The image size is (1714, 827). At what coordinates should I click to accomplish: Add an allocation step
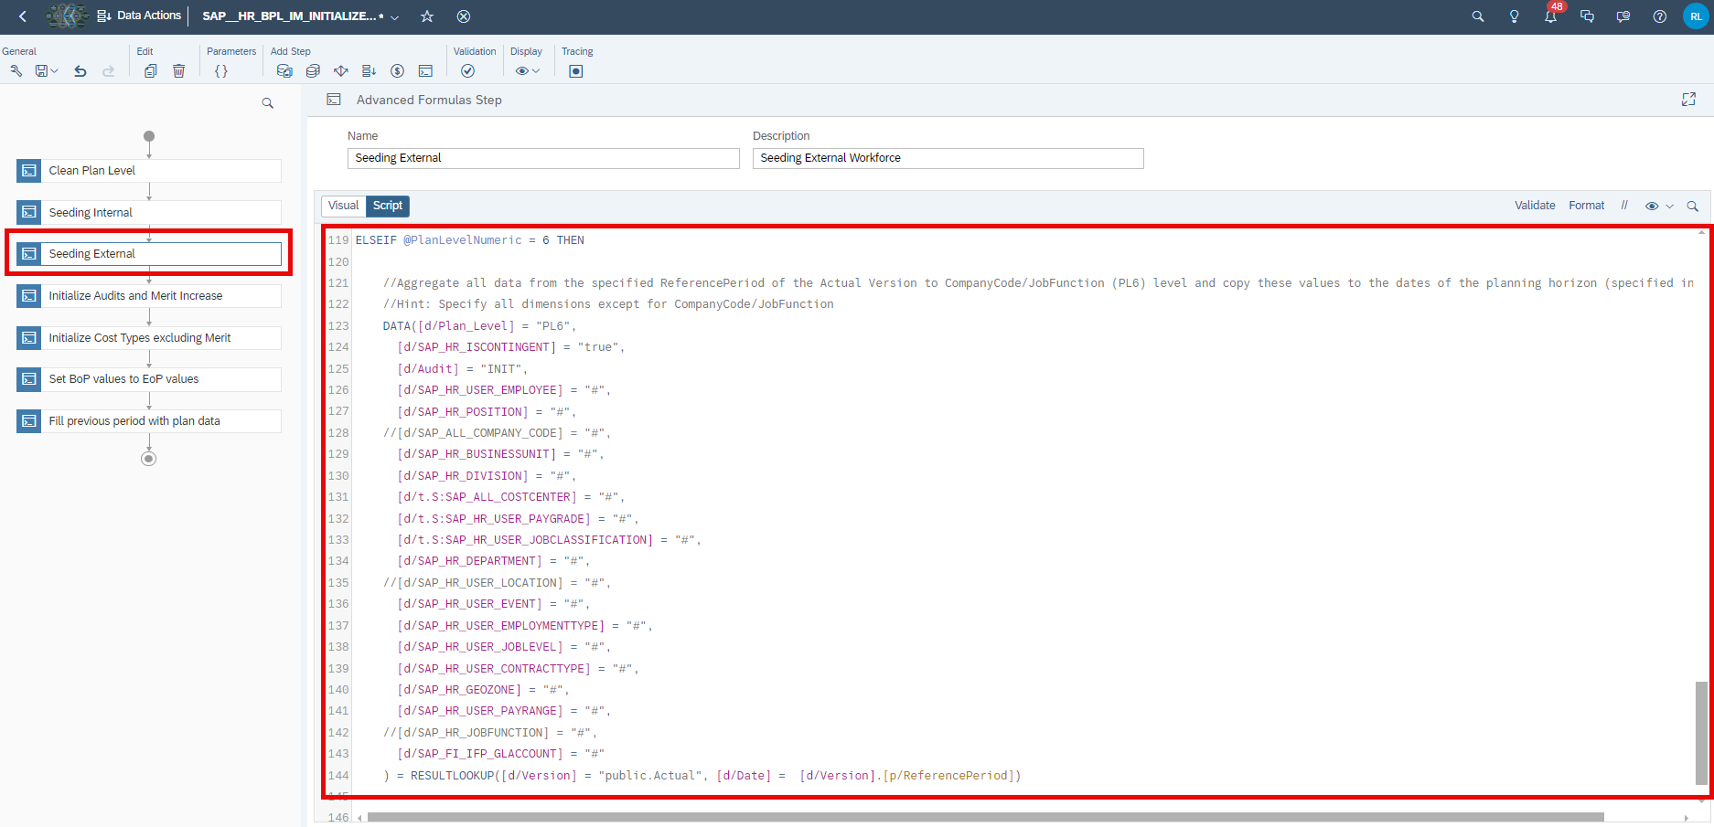[x=341, y=71]
